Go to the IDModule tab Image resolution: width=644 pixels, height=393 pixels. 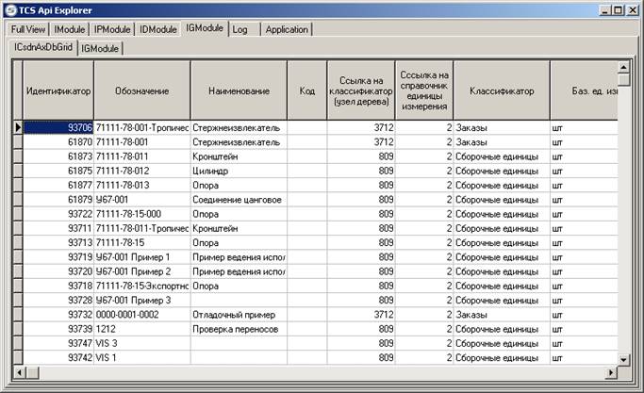(158, 29)
